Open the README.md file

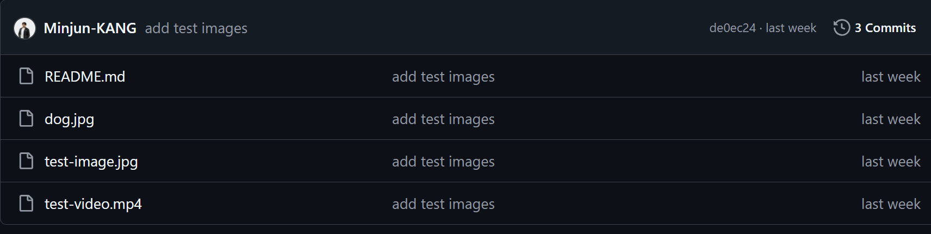(85, 77)
